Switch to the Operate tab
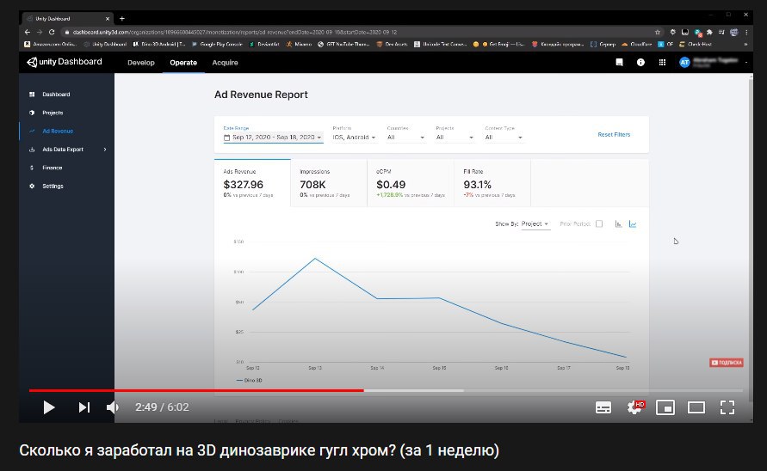This screenshot has width=767, height=471. coord(183,63)
